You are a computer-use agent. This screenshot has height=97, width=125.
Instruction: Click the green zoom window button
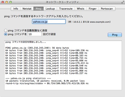[11, 2]
